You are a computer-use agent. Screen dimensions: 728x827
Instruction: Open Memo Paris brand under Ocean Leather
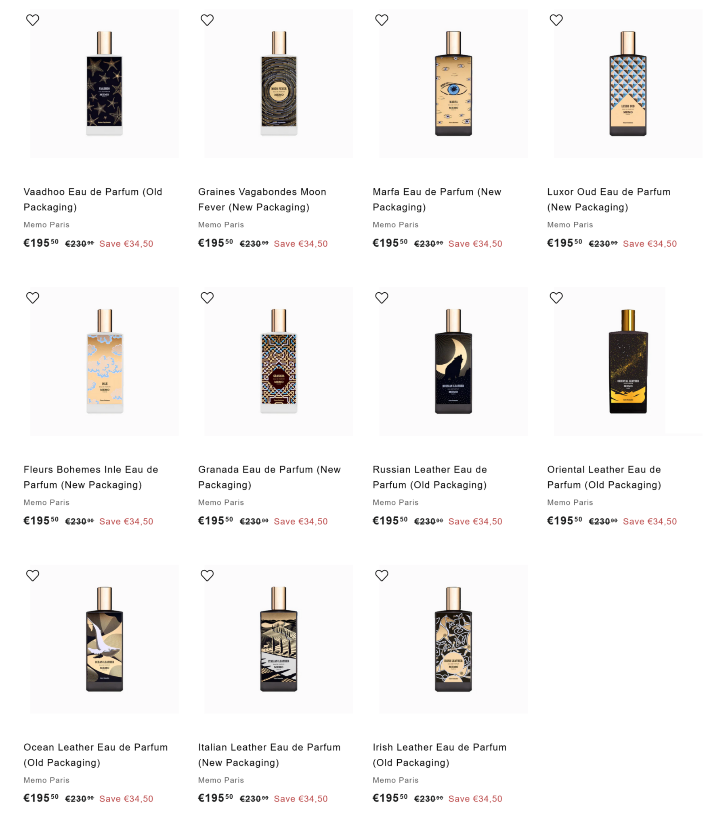[x=46, y=780]
